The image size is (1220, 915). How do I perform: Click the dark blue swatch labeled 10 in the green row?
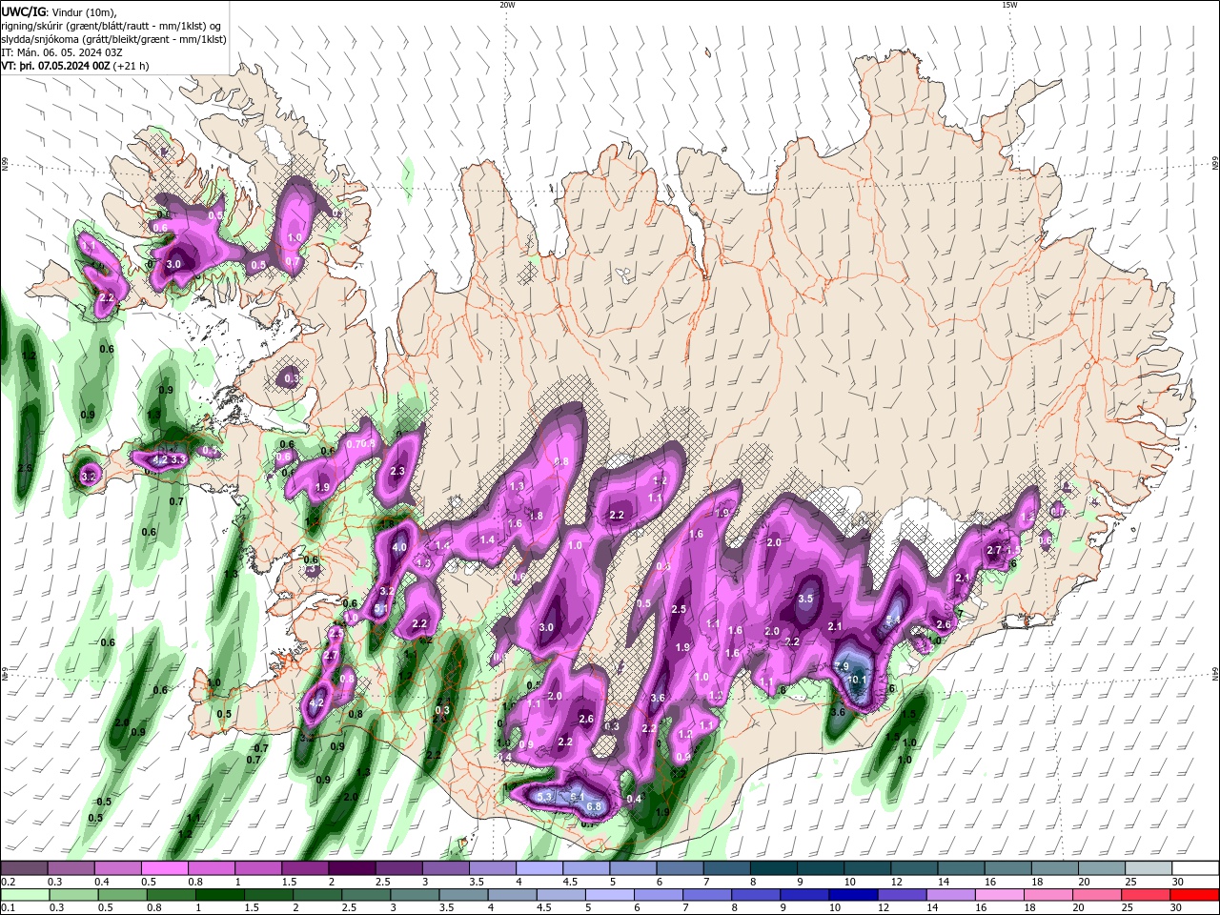853,895
